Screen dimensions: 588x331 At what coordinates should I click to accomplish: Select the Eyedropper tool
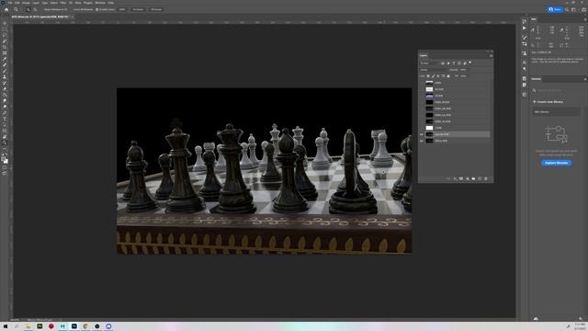pyautogui.click(x=5, y=59)
